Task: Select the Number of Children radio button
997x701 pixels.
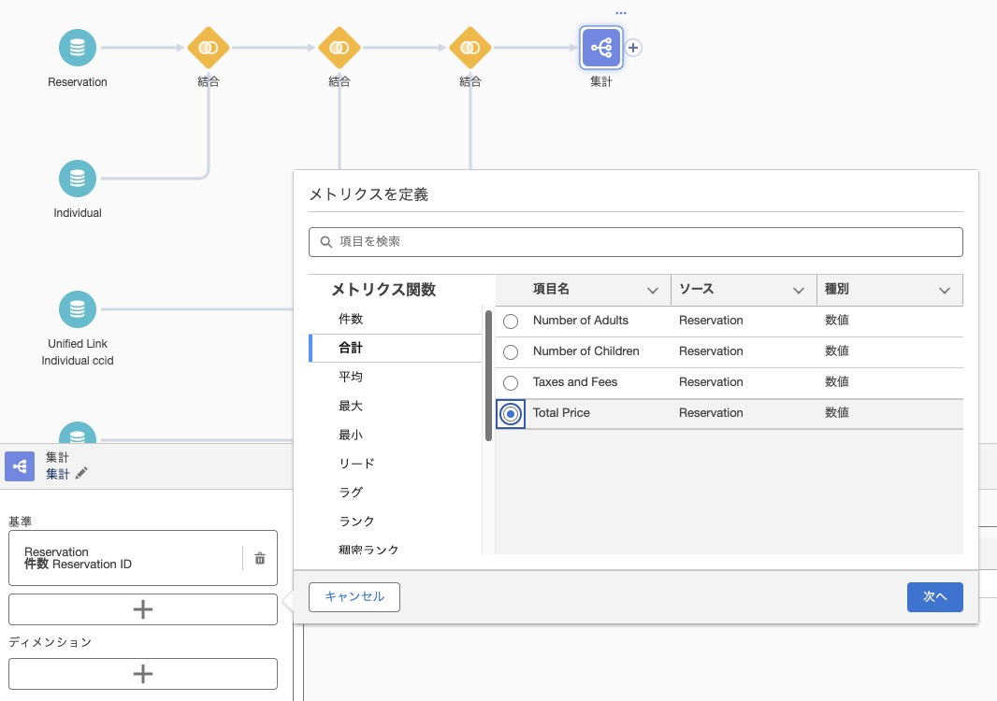Action: click(511, 352)
